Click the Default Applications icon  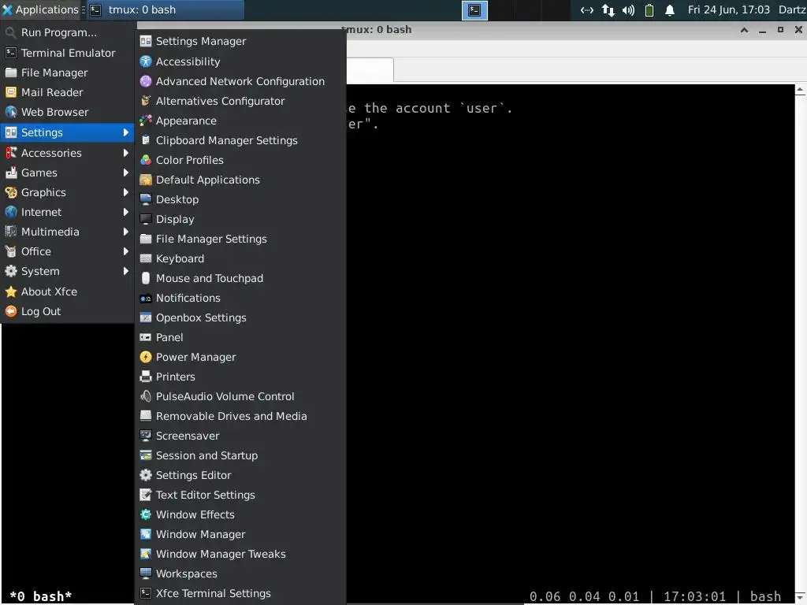click(146, 180)
